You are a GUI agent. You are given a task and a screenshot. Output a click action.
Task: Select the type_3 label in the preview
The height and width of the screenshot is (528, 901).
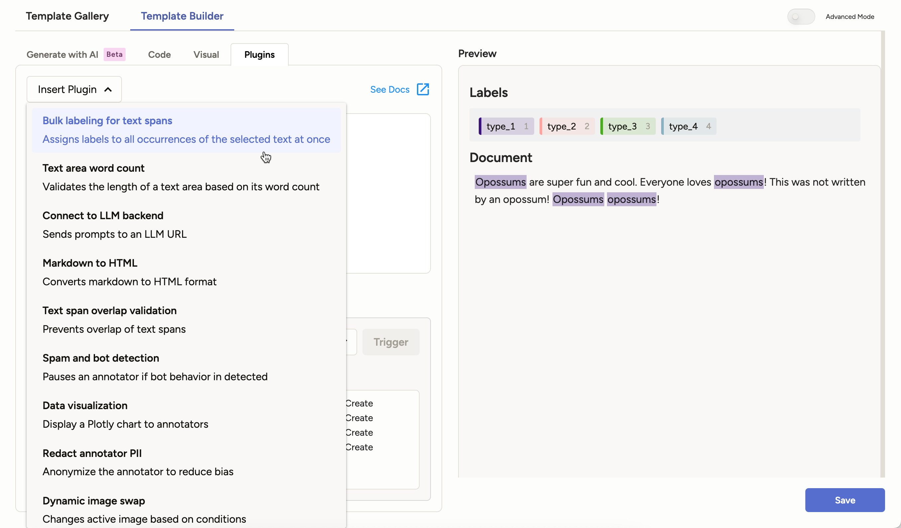tap(628, 126)
